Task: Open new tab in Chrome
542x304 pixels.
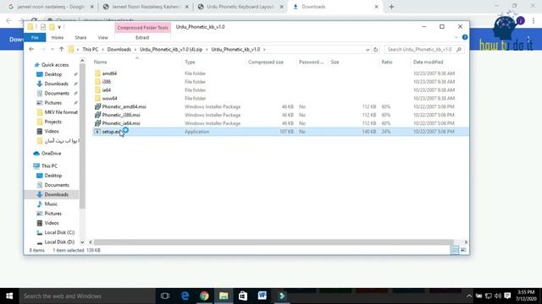Action: (x=391, y=7)
